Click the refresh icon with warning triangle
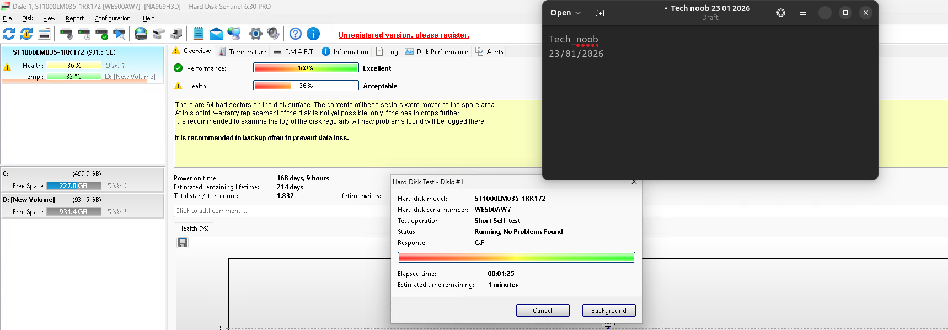 [x=26, y=34]
